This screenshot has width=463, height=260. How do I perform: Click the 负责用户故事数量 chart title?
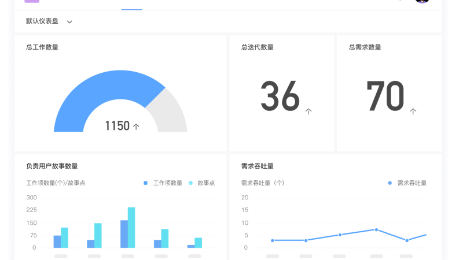click(x=52, y=166)
